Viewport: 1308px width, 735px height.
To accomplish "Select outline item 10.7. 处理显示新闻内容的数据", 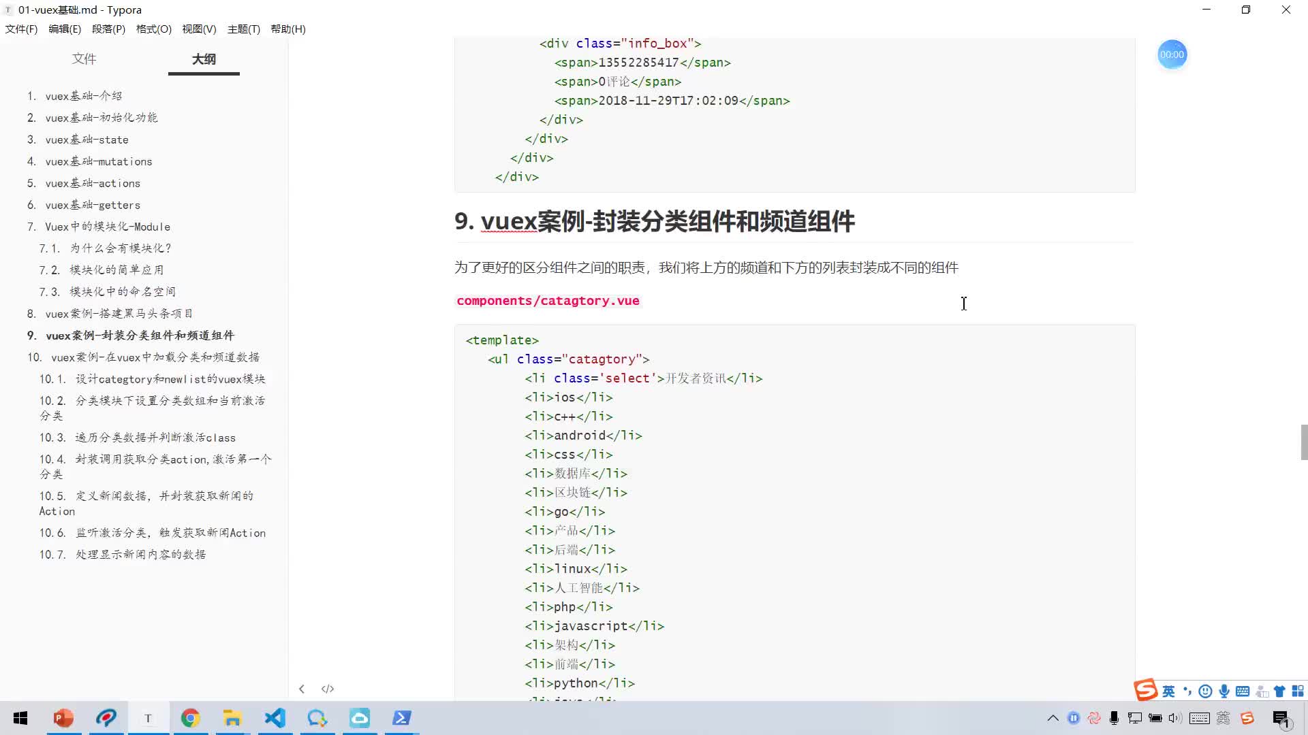I will click(122, 555).
